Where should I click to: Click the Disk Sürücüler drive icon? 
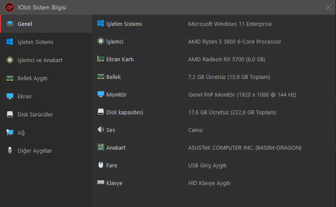point(10,114)
